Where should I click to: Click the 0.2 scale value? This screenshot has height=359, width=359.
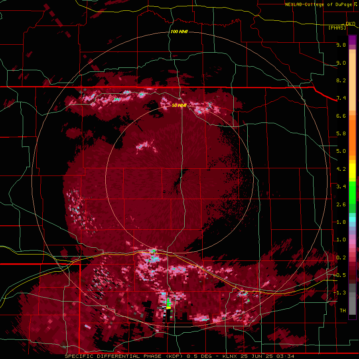pyautogui.click(x=341, y=257)
